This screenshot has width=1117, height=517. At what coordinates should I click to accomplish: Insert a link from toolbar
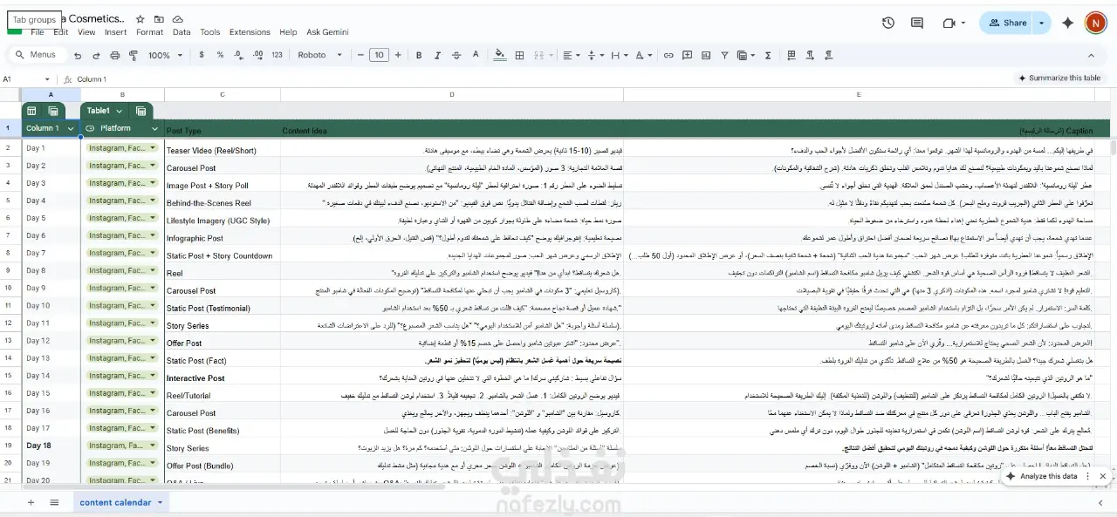click(x=668, y=55)
